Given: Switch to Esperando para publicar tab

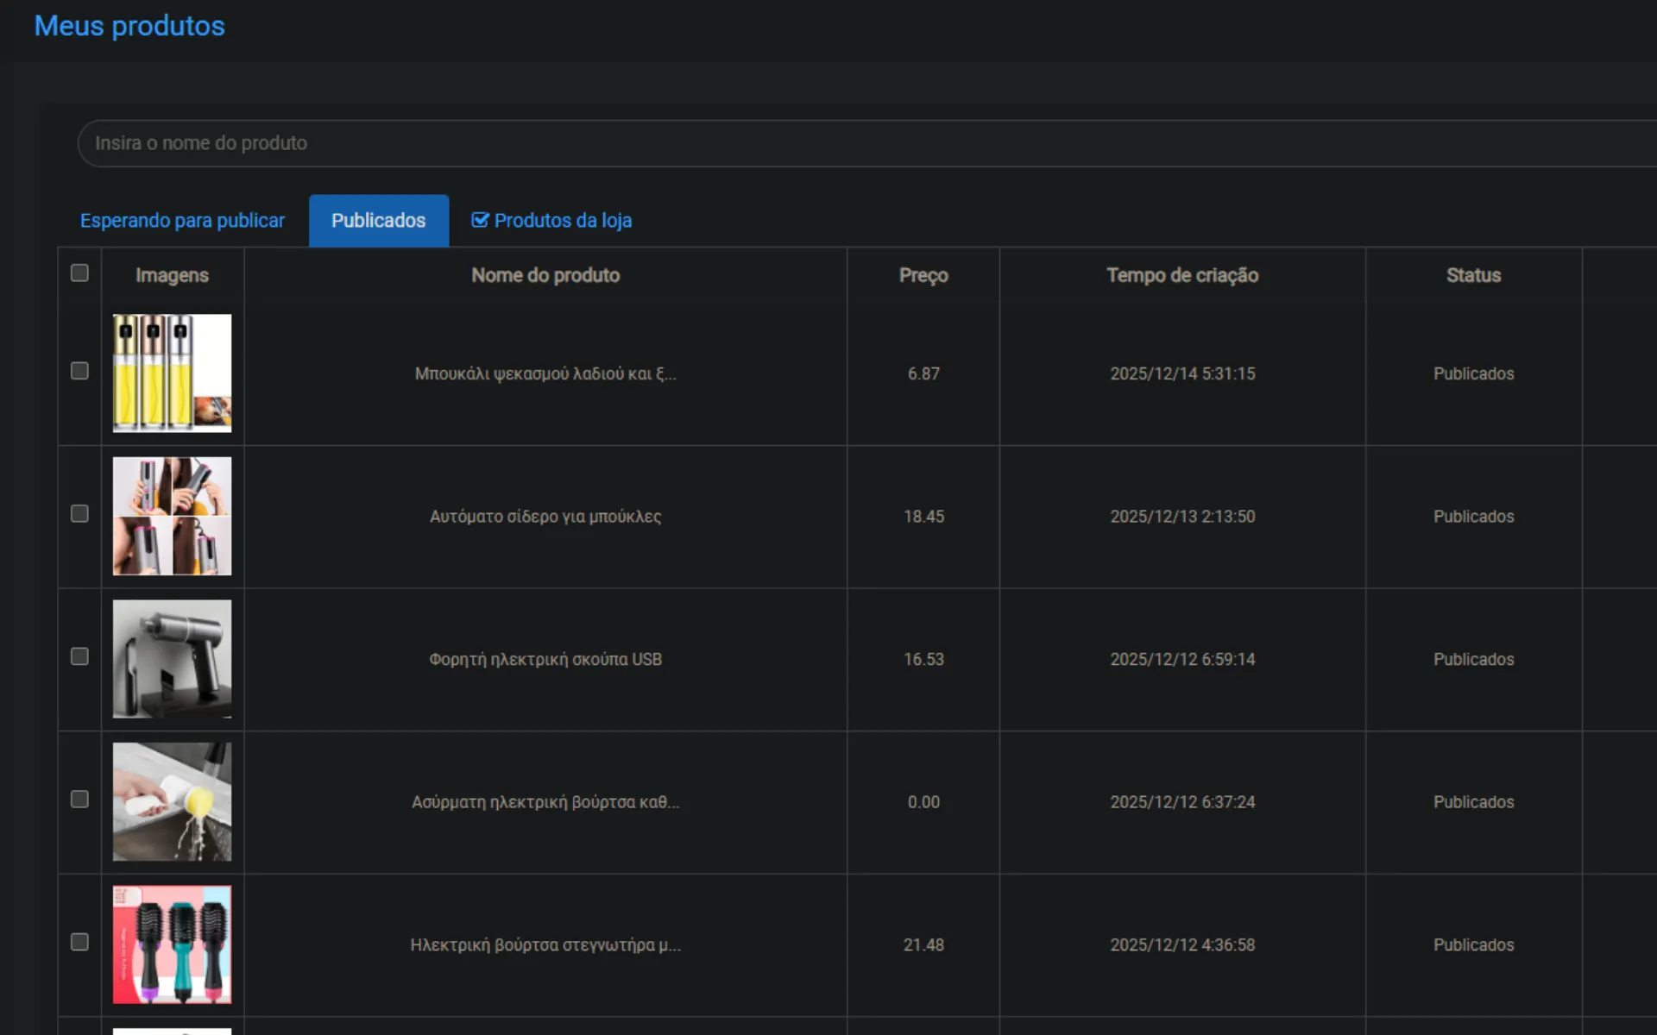Looking at the screenshot, I should coord(182,221).
